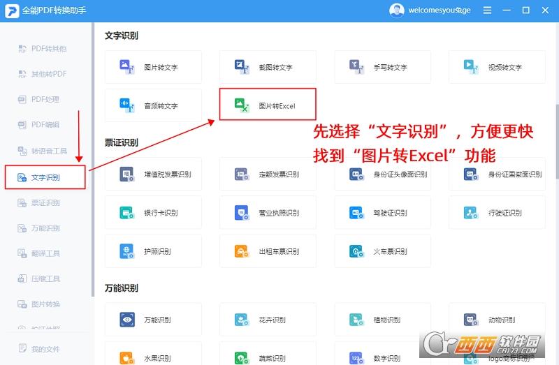Open 花卉识别 tool

268,320
